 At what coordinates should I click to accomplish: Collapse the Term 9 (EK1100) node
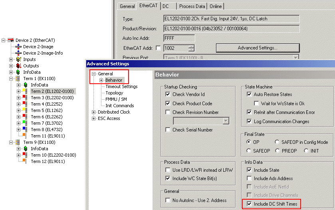click(11, 142)
